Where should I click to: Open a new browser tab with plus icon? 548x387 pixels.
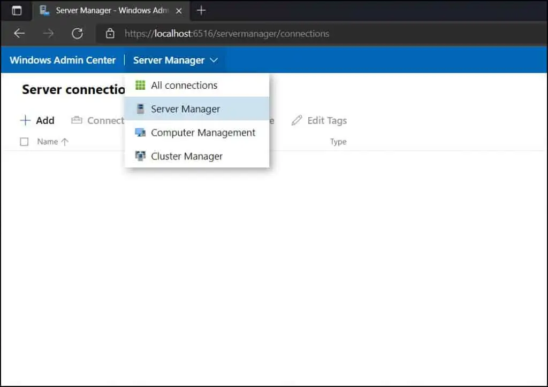pos(201,11)
